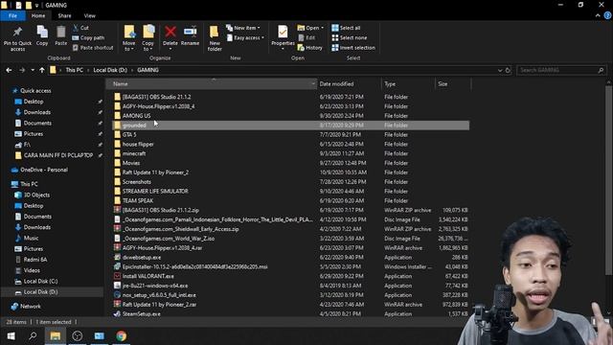Select the AMONG US folder

coord(136,116)
